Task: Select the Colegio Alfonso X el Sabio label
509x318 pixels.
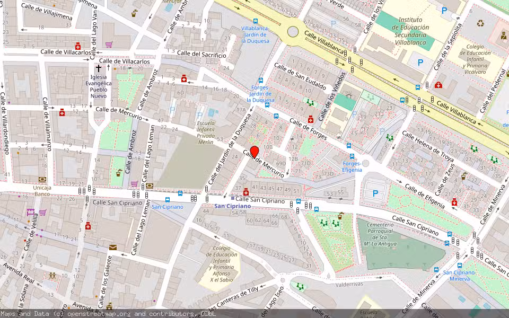Action: click(x=222, y=264)
